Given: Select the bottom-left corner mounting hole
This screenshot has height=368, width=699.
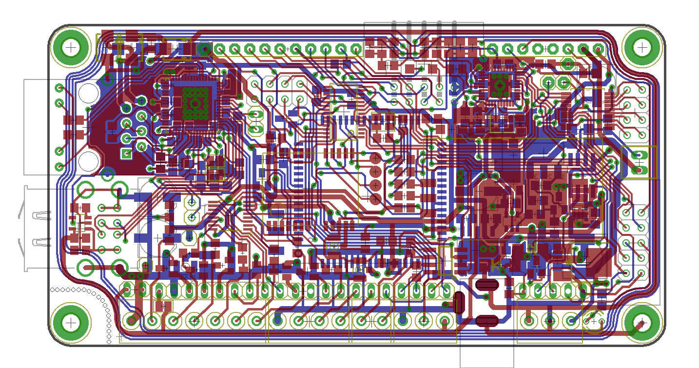Looking at the screenshot, I should (x=72, y=322).
